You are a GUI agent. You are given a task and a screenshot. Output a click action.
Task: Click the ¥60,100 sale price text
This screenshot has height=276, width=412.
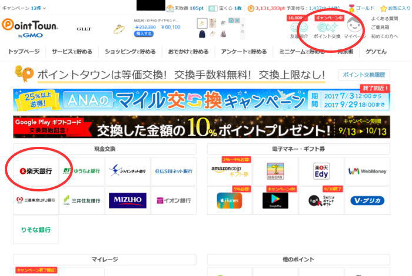171,27
